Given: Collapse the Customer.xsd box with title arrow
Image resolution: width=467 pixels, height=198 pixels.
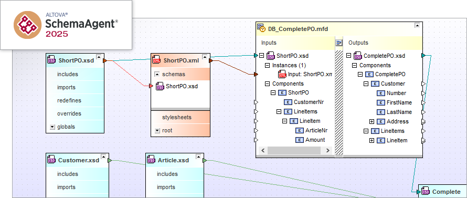Looking at the screenshot, I should (x=103, y=157).
